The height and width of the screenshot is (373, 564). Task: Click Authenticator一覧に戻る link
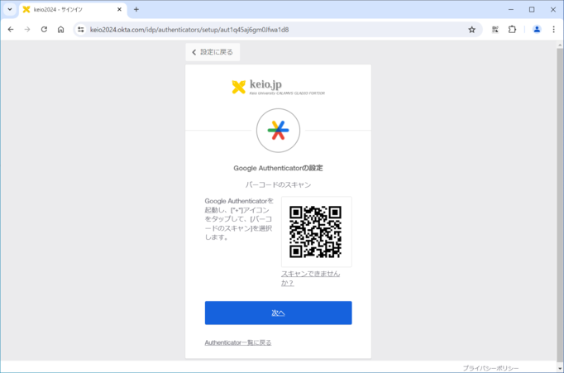pyautogui.click(x=238, y=342)
